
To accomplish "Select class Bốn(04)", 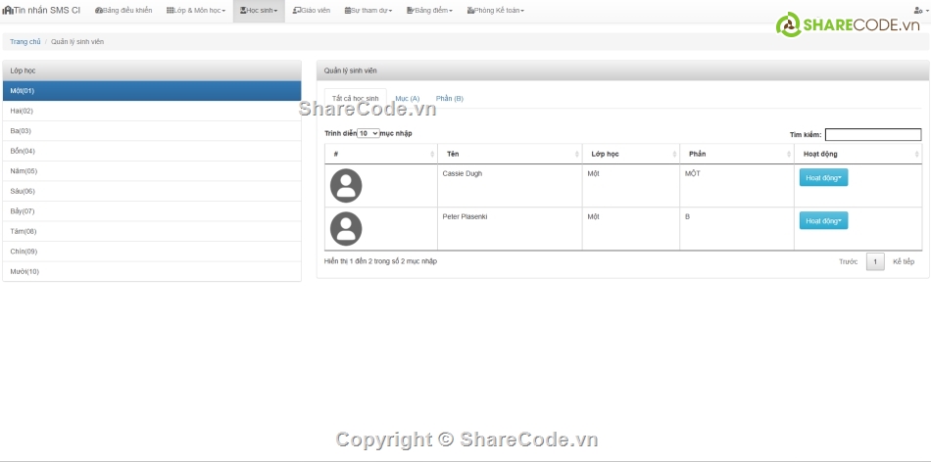I will click(151, 152).
